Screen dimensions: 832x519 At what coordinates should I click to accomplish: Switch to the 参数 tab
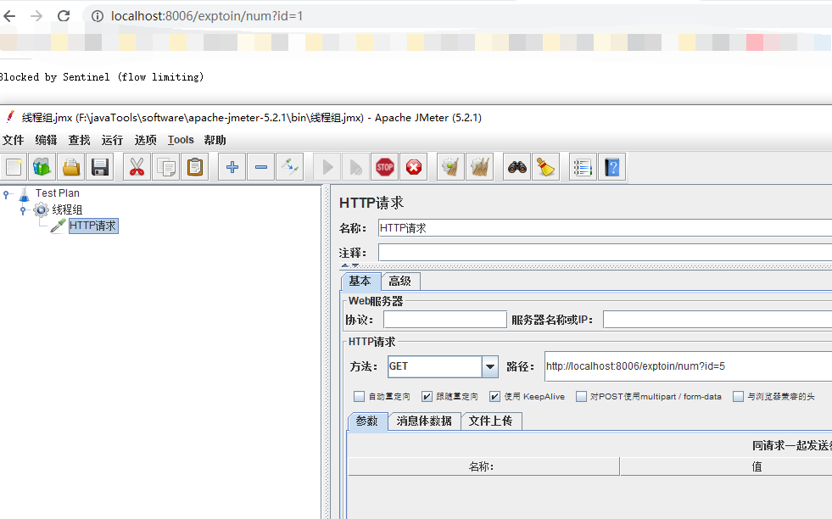tap(367, 421)
